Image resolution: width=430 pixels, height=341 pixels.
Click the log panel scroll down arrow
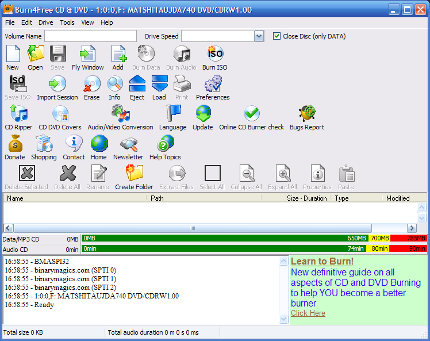click(x=283, y=319)
